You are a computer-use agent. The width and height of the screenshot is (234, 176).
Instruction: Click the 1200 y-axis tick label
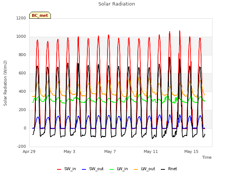pos(21,18)
